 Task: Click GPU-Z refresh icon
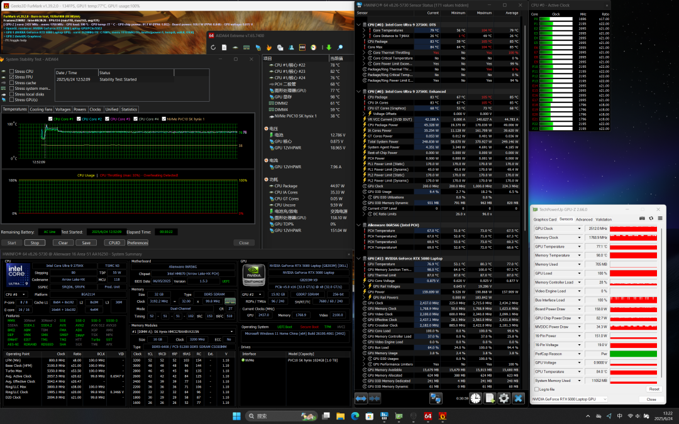click(x=651, y=219)
